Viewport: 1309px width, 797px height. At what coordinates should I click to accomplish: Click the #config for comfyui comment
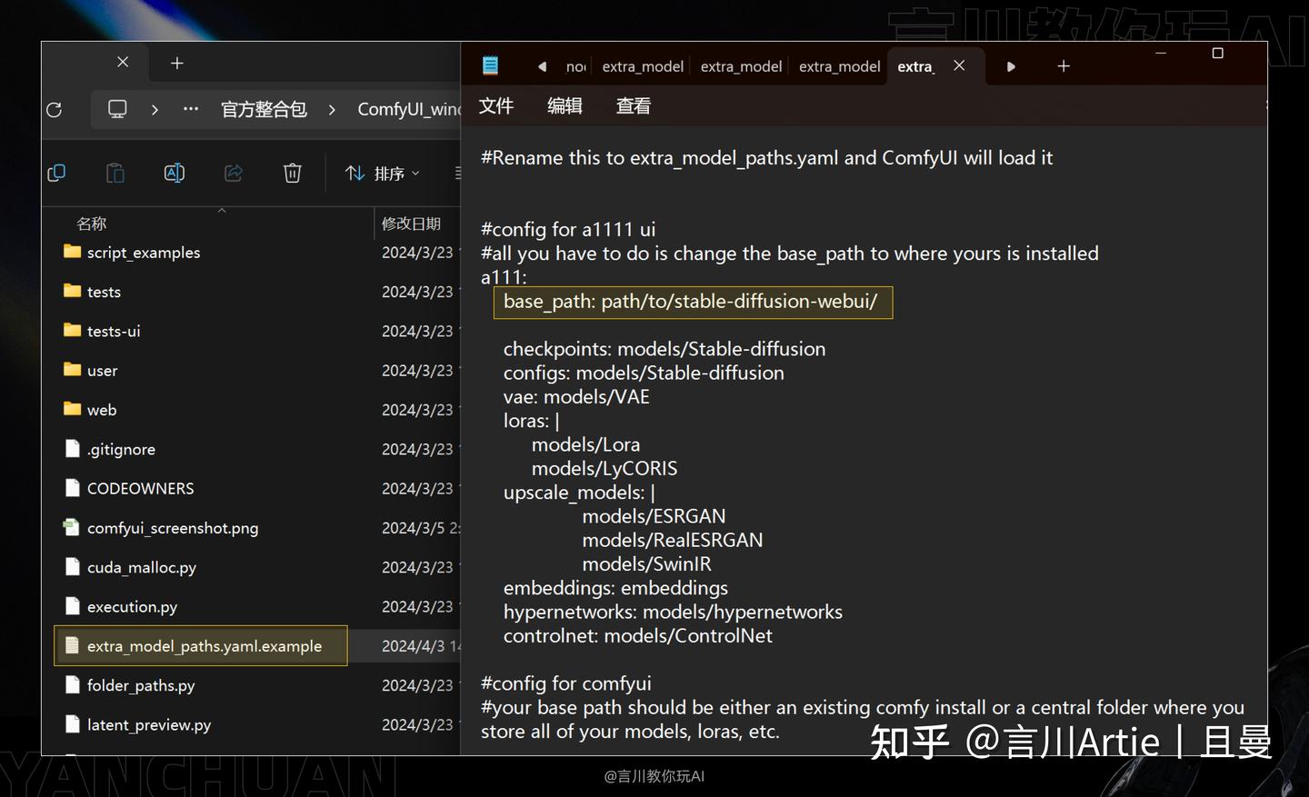(565, 683)
